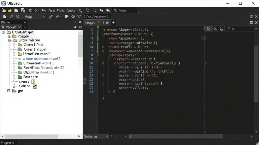Image resolution: width=259 pixels, height=145 pixels.
Task: Click the new file icon at toolbar start
Action: tap(4, 10)
